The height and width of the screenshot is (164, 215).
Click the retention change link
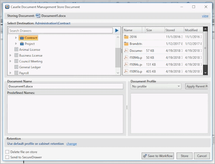pyautogui.click(x=72, y=144)
